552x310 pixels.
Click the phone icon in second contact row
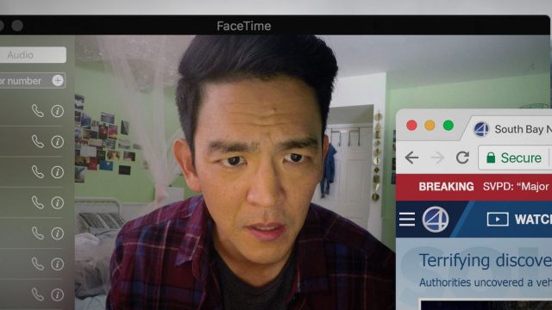tap(38, 141)
